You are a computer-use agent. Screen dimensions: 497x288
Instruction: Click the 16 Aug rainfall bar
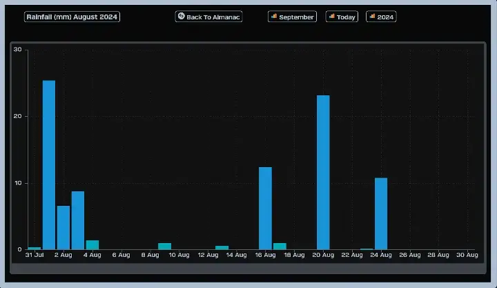click(x=265, y=208)
